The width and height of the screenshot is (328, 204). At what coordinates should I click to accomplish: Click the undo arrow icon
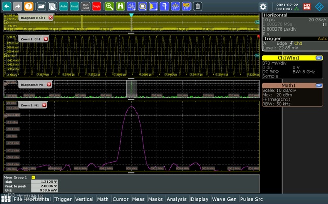coord(7,6)
